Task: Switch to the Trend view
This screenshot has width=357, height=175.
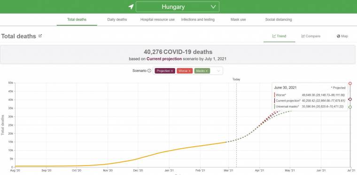Action: pyautogui.click(x=279, y=36)
